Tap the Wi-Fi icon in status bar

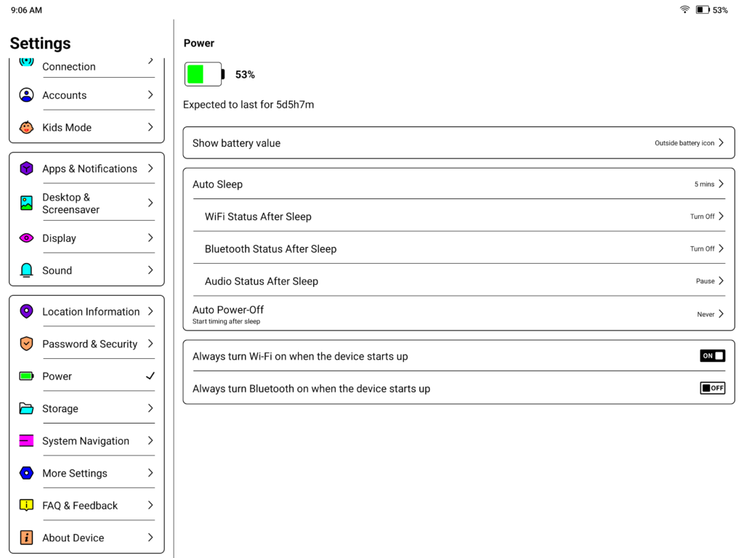[684, 10]
